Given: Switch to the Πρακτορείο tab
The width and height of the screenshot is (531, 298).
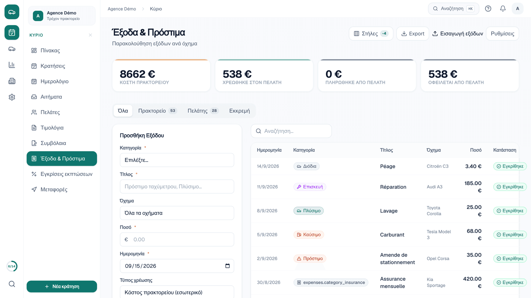Looking at the screenshot, I should 157,111.
